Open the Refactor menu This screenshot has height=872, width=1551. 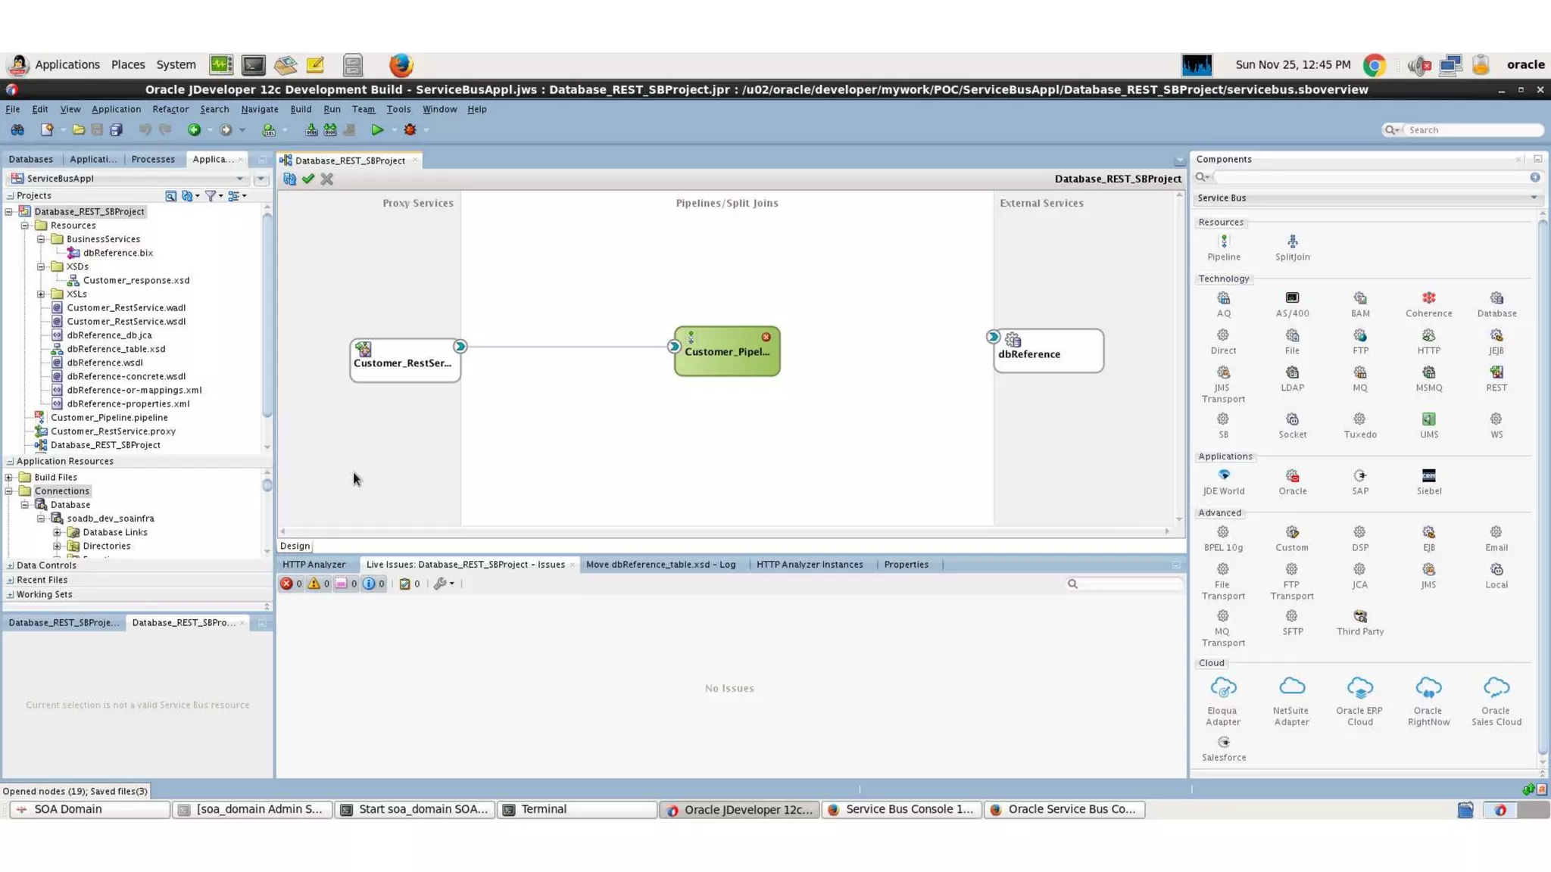[170, 109]
